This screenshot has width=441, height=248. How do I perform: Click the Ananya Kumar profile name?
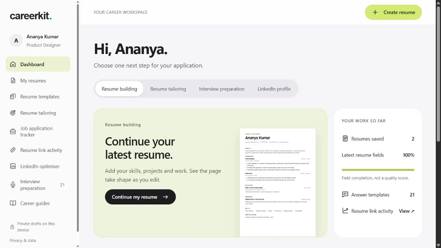pyautogui.click(x=43, y=37)
